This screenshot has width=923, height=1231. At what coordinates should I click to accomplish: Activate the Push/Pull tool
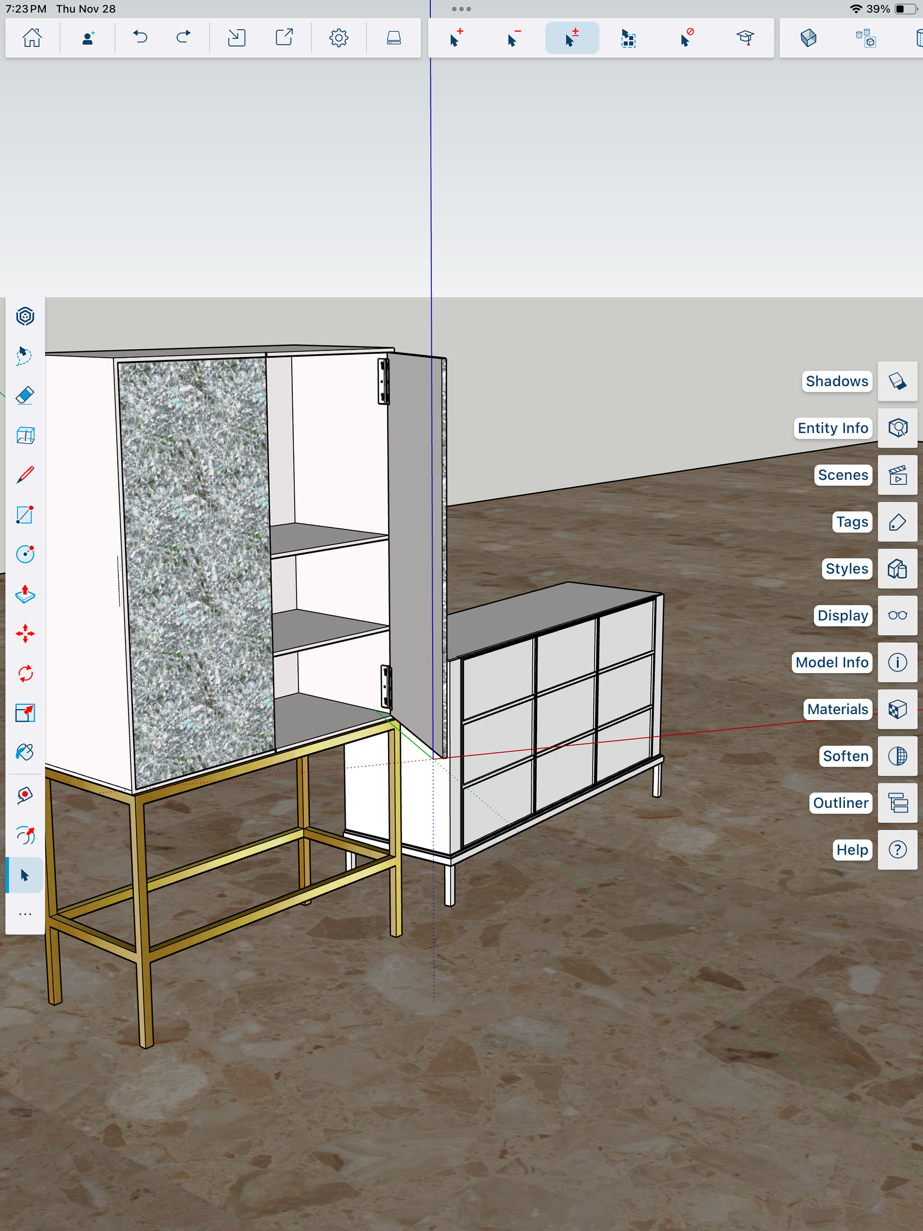pyautogui.click(x=25, y=595)
